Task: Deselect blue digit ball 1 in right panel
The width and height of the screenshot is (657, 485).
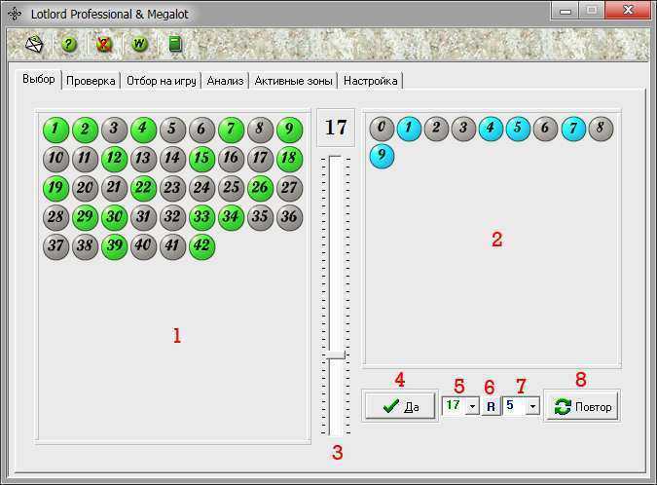Action: pyautogui.click(x=409, y=129)
